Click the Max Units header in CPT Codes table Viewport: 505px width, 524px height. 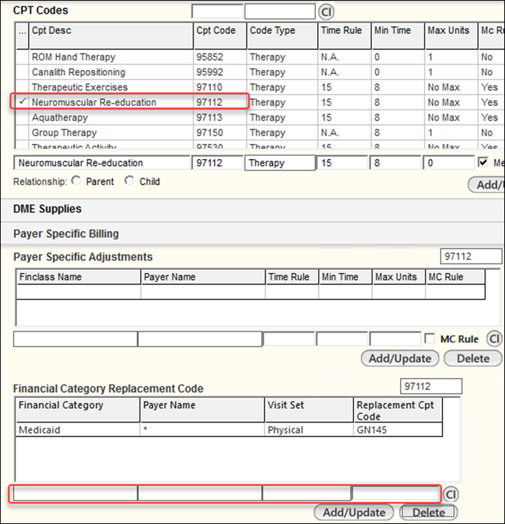click(x=451, y=36)
